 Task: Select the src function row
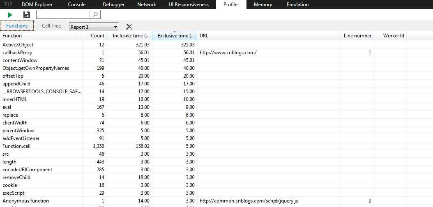coord(216,154)
